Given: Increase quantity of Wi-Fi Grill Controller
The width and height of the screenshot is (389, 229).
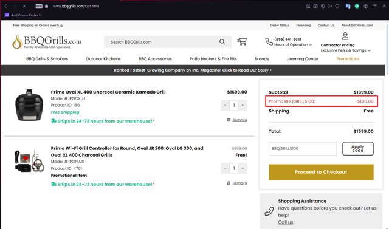Looking at the screenshot, I should coord(243,168).
